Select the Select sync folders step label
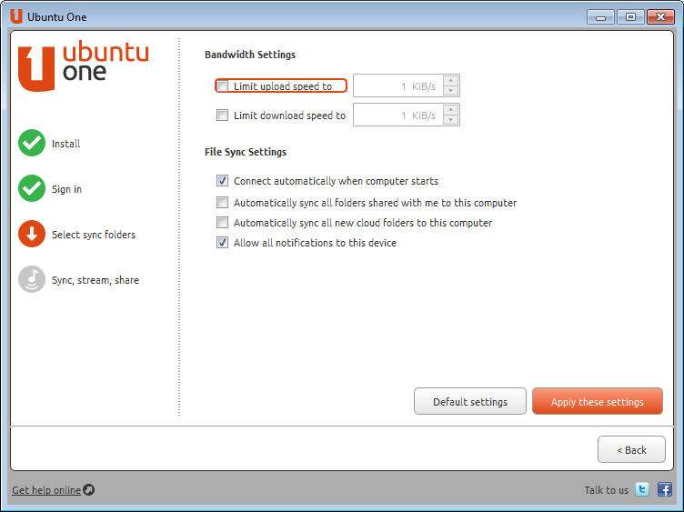Screen dimensions: 684x512 [94, 235]
